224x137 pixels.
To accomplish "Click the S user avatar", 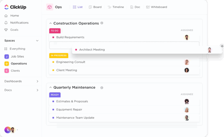I will click(7, 130).
